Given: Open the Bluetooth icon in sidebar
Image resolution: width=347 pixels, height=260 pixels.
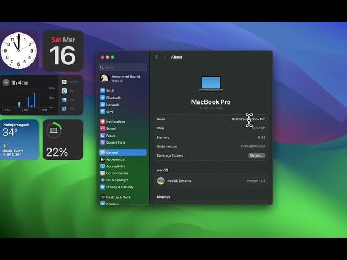Looking at the screenshot, I should click(x=102, y=97).
